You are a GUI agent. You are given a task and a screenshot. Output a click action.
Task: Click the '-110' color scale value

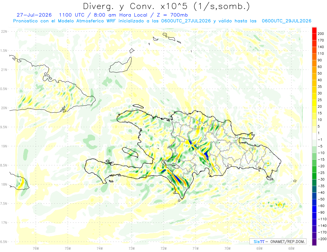(322, 219)
